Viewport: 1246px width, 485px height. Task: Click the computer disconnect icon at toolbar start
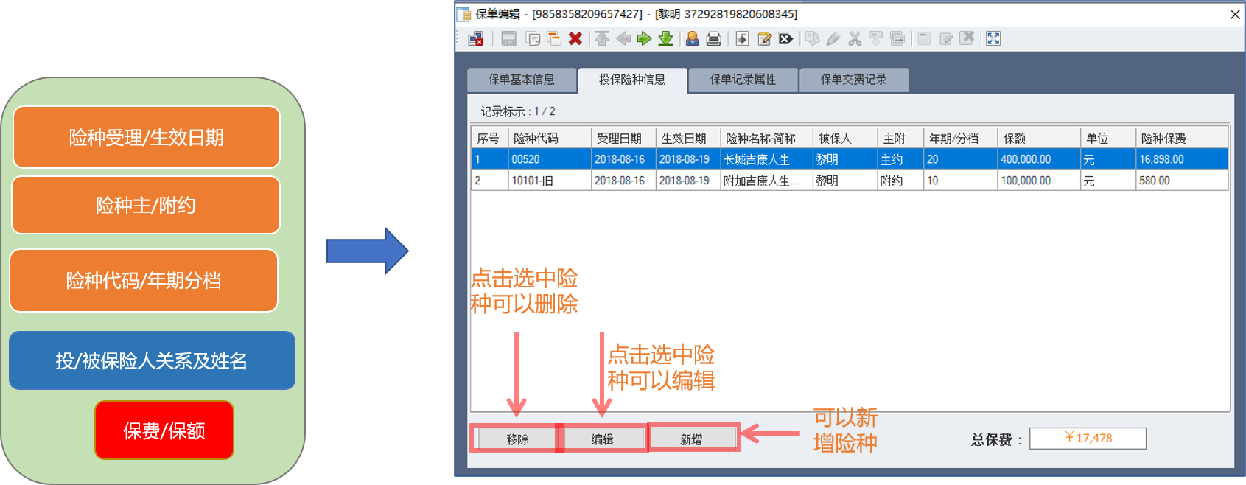476,39
